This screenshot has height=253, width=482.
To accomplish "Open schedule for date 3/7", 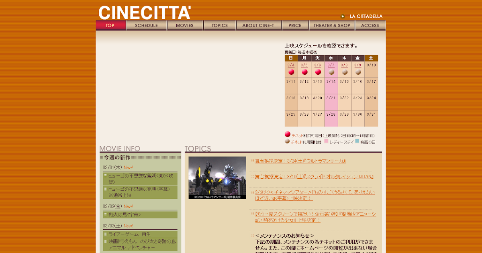I will click(x=331, y=65).
